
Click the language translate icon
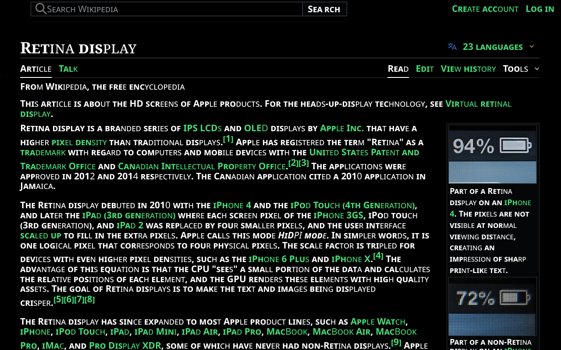452,46
